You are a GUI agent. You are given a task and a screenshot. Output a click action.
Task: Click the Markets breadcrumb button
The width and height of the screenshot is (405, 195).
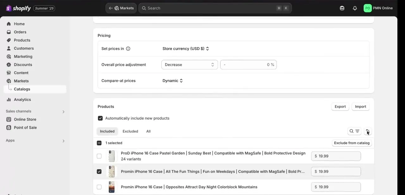(121, 8)
